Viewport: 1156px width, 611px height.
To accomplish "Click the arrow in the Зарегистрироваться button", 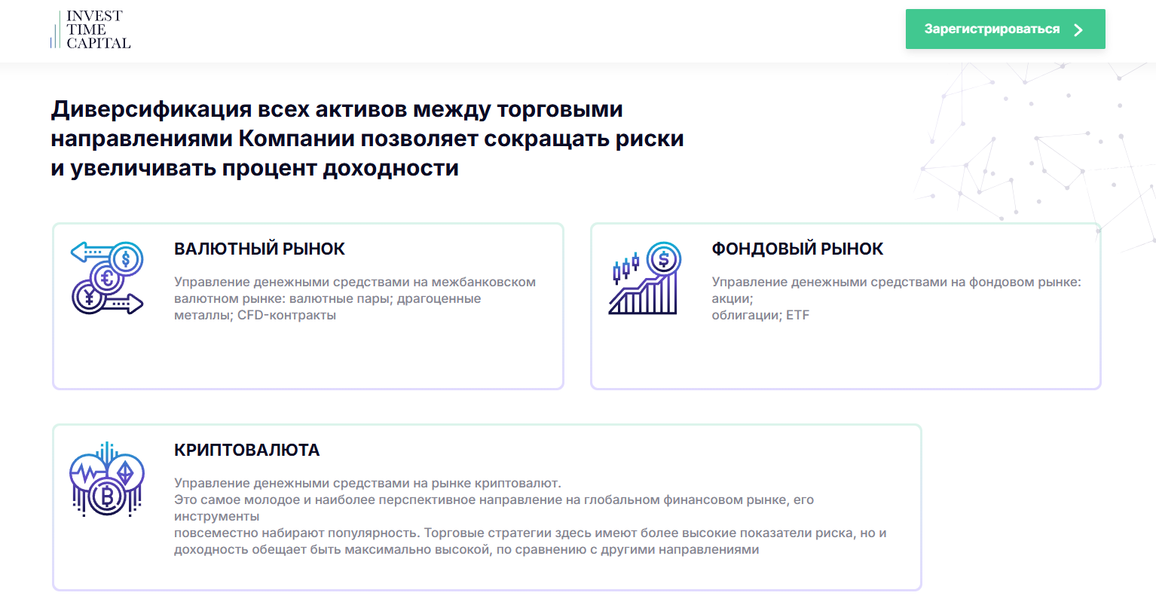I will 1078,30.
